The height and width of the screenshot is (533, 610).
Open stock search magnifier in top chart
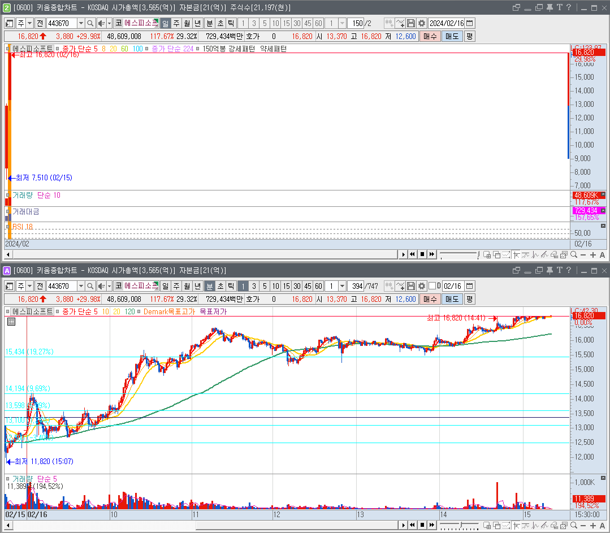point(90,23)
